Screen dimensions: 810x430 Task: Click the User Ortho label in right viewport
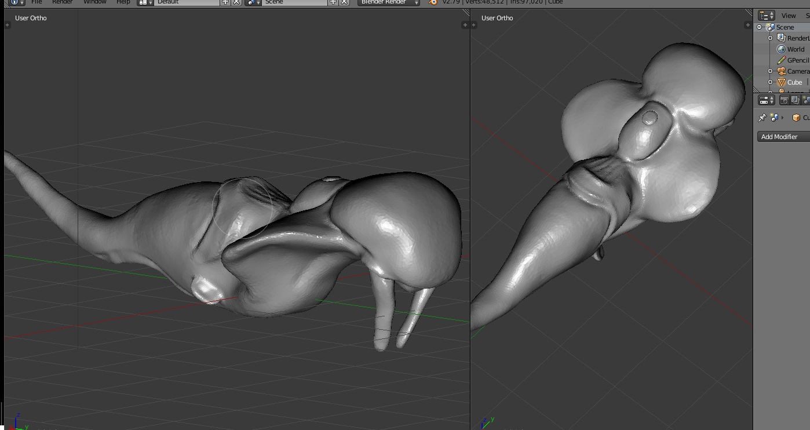[497, 18]
